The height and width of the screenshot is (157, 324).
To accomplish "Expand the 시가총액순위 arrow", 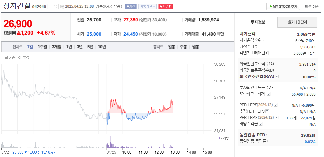I will (x=263, y=40).
